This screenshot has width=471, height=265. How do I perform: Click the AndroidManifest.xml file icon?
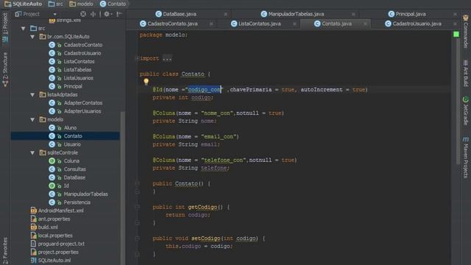coord(34,211)
